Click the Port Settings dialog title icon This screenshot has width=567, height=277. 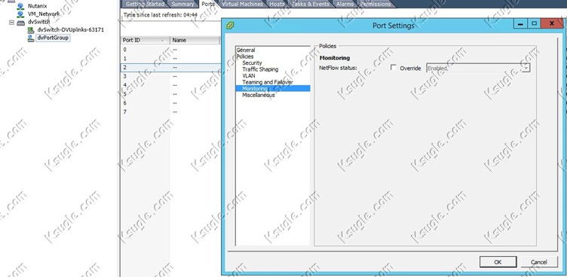click(x=230, y=26)
